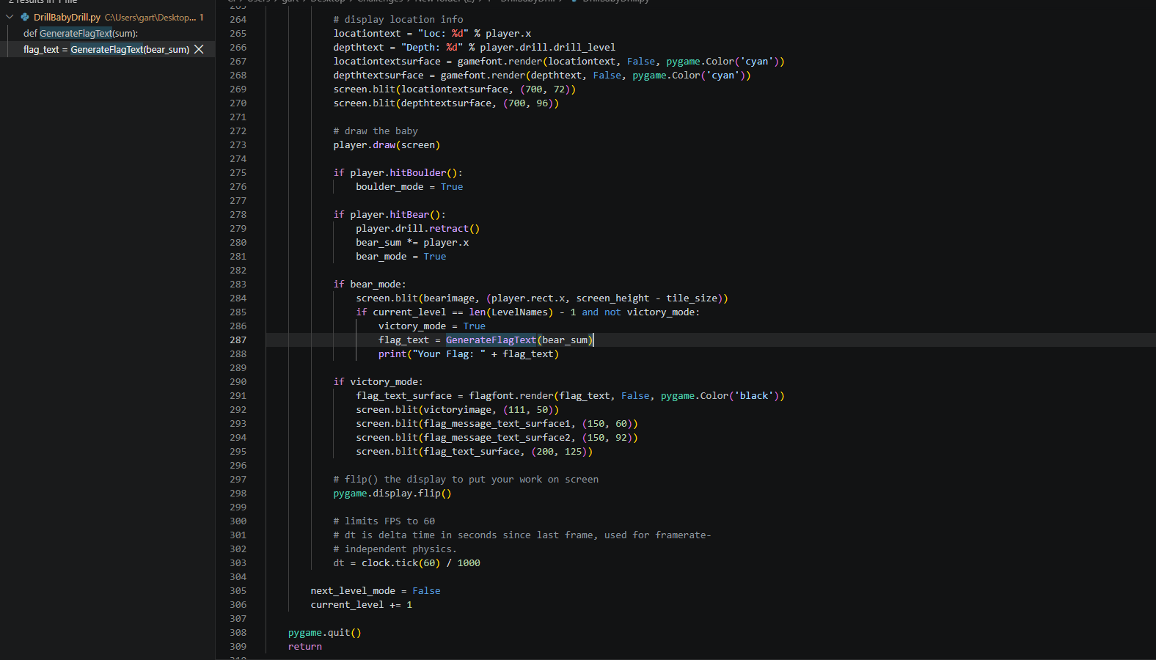Image resolution: width=1156 pixels, height=660 pixels.
Task: Click 'pygame.display.flip()' on line 298
Action: tap(392, 493)
